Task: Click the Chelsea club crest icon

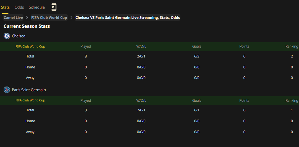Action: tap(7, 36)
